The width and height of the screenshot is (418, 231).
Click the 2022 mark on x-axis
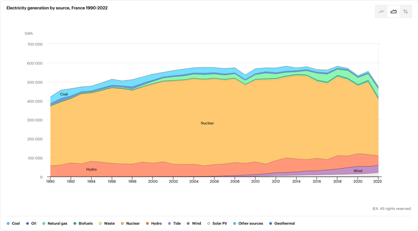(x=378, y=181)
